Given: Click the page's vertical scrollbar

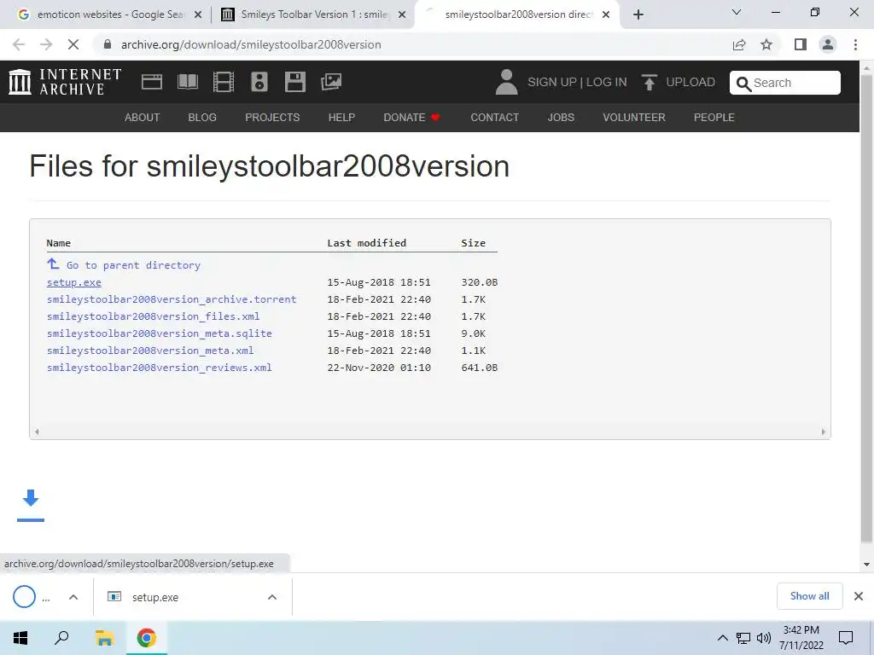Looking at the screenshot, I should click(x=866, y=307).
